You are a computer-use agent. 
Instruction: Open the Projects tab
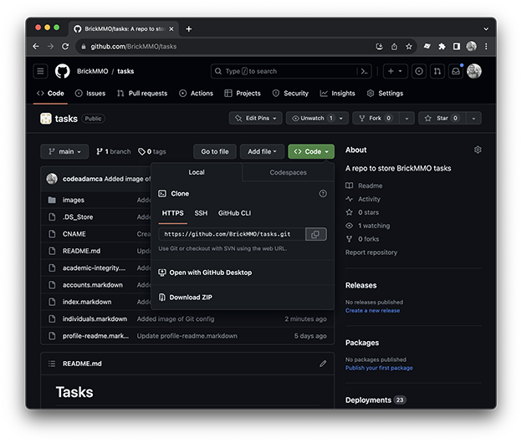243,94
